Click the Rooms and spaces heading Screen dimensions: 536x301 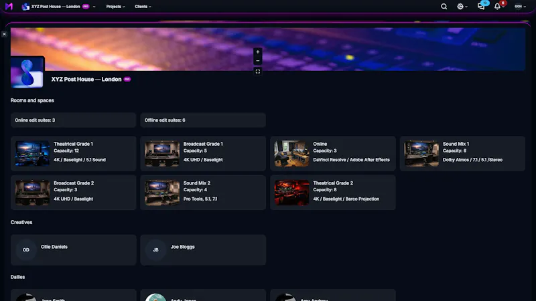[32, 100]
